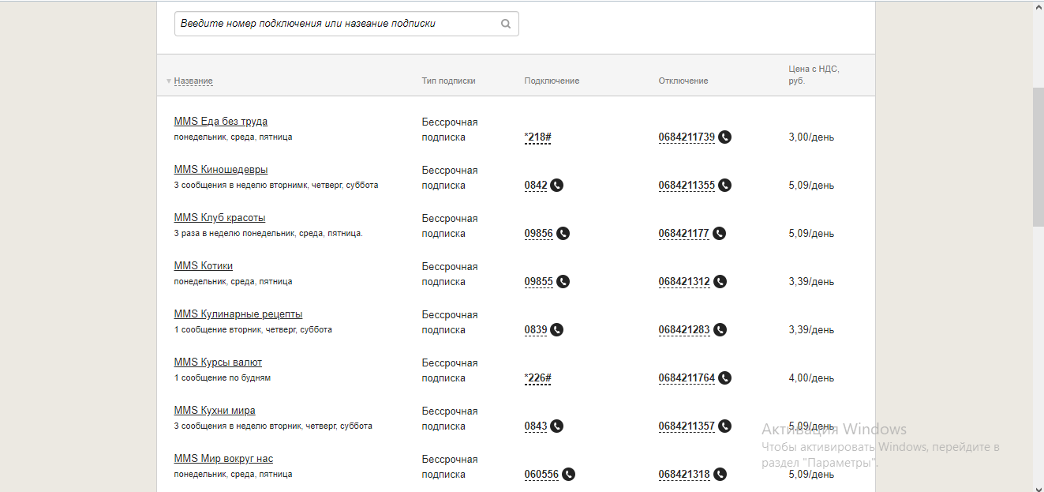Viewport: 1044px width, 492px height.
Task: Click disconnection number 068421283
Action: click(684, 330)
